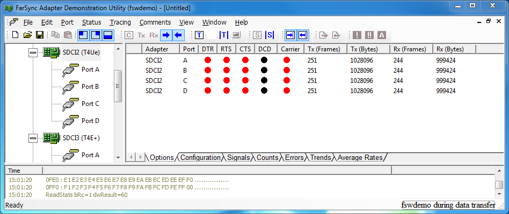The height and width of the screenshot is (214, 509).
Task: Switch to the Signals tab
Action: [x=238, y=158]
